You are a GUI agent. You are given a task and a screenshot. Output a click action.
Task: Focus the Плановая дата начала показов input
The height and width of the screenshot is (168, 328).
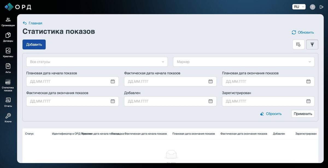(x=72, y=81)
